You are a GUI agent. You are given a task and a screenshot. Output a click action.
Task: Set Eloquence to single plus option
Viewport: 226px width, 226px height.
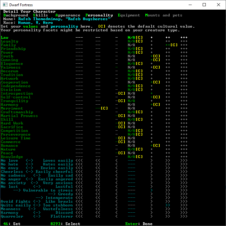[x=152, y=64]
